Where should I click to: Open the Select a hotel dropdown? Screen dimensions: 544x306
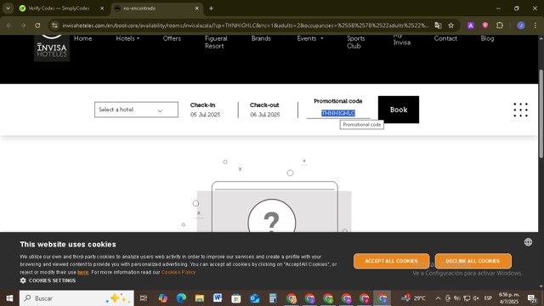point(136,110)
